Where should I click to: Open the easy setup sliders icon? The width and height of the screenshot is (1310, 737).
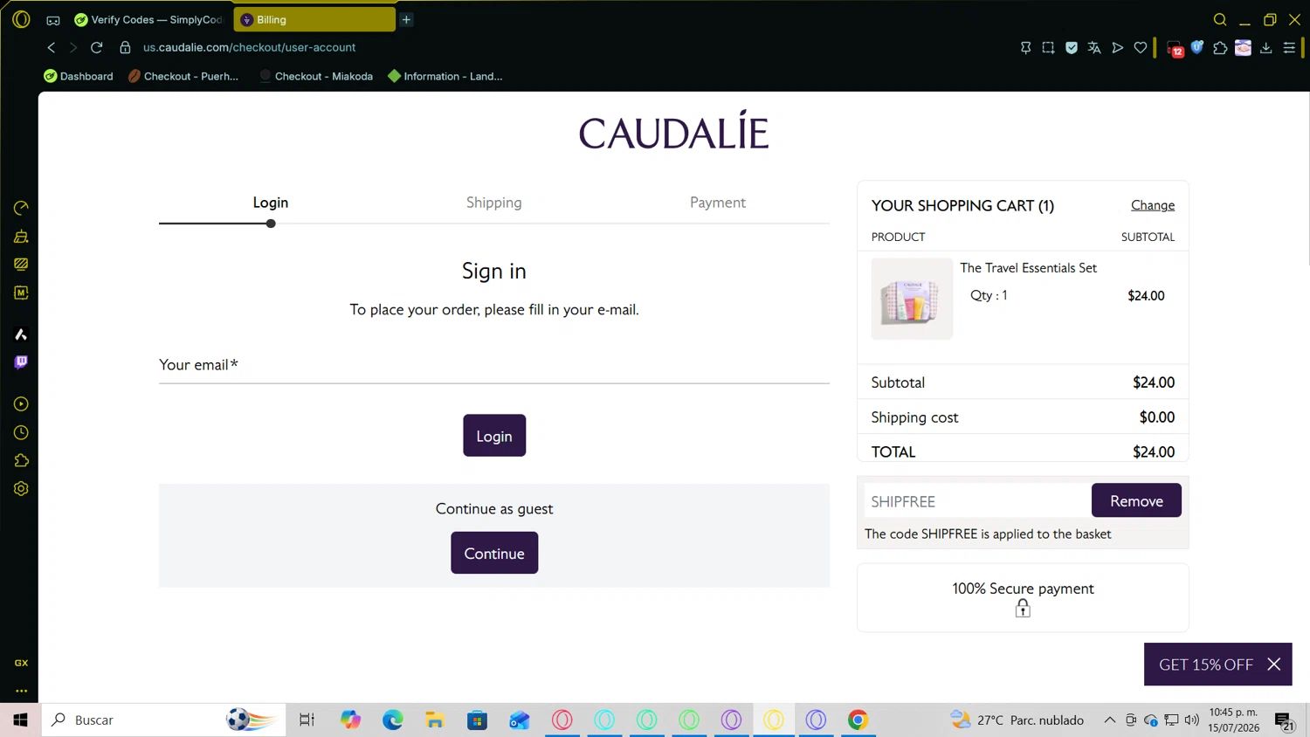1289,47
